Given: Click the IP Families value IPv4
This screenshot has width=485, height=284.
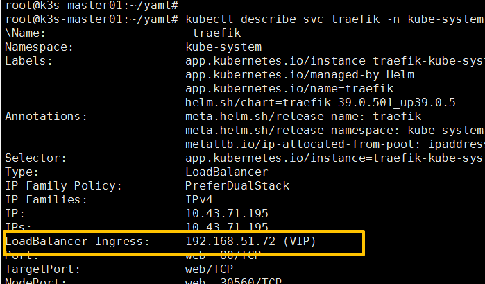Looking at the screenshot, I should 199,200.
